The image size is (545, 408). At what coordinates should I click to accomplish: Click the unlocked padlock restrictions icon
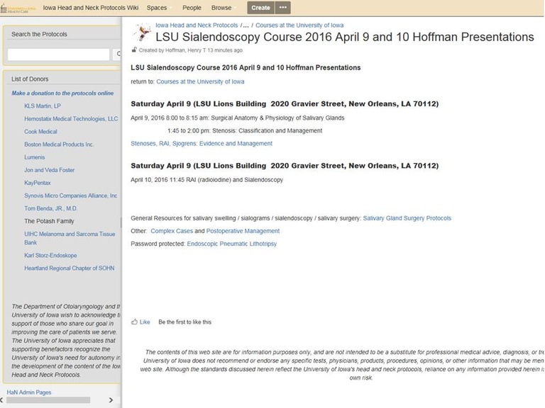[134, 50]
